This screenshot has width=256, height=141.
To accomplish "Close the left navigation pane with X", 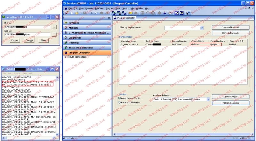I will click(109, 18).
